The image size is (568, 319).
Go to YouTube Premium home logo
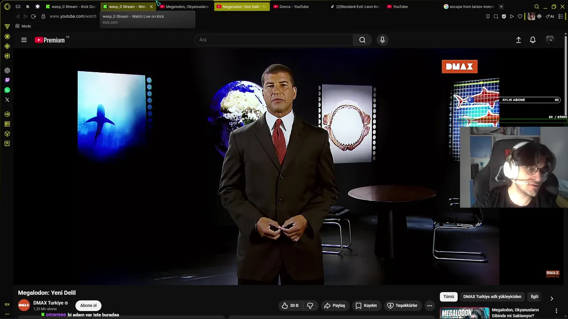50,40
